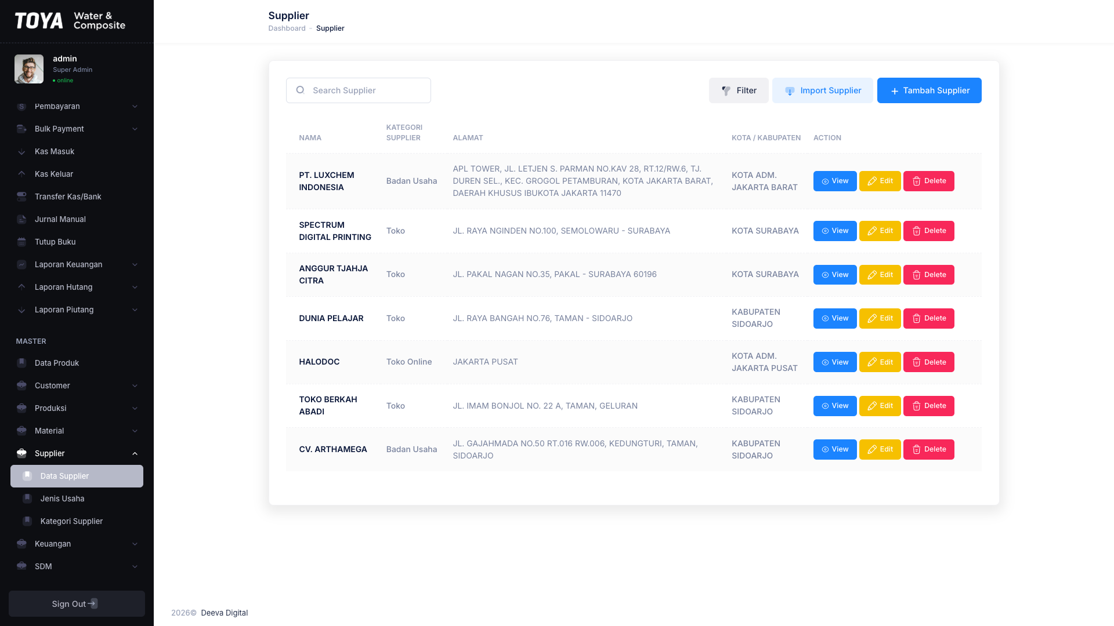Click the Filter button

tap(739, 90)
